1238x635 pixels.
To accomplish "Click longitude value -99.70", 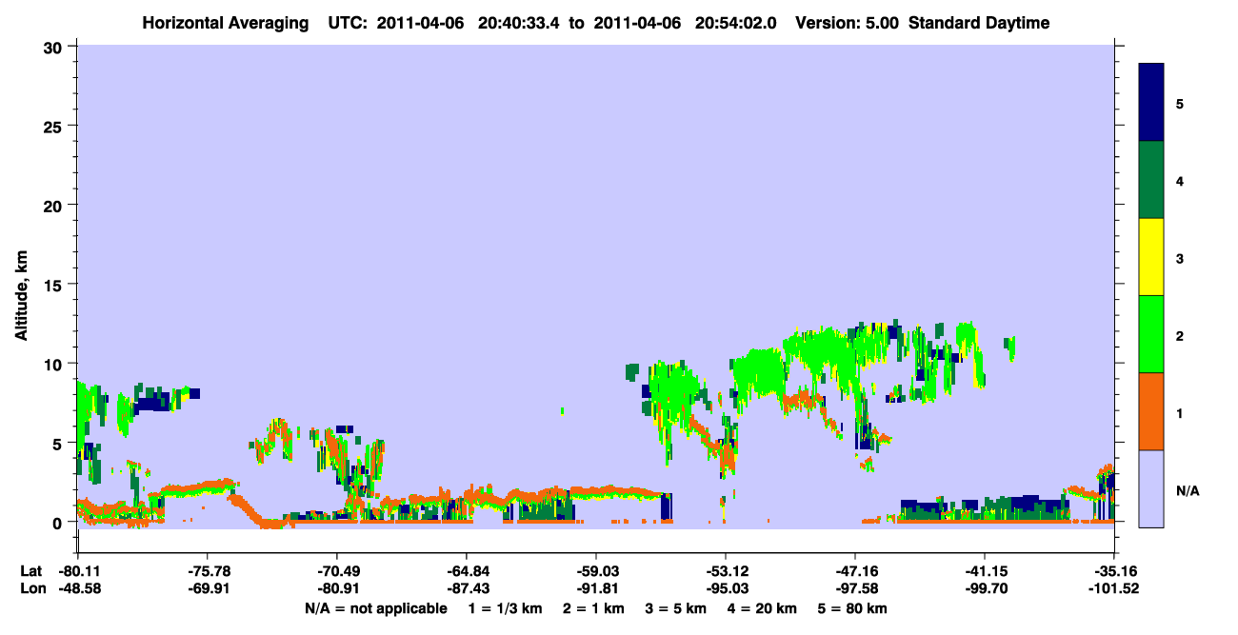I will click(x=985, y=588).
